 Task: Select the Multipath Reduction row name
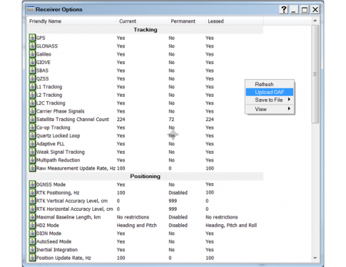(58, 160)
